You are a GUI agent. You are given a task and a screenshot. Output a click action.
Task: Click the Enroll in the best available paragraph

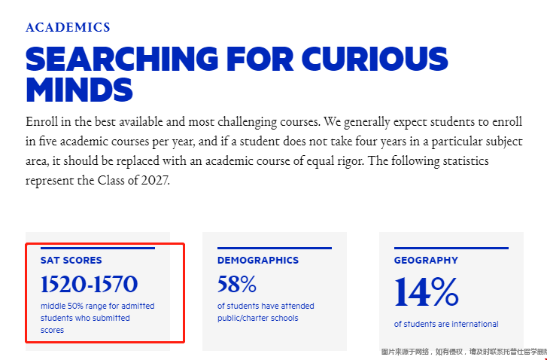(274, 151)
